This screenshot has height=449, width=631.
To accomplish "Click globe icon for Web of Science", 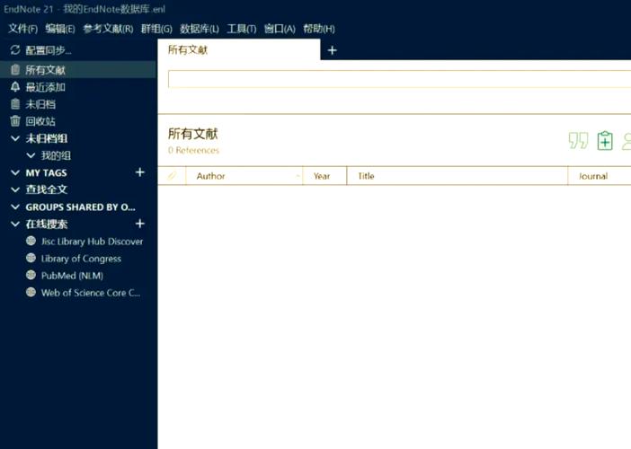I will tap(31, 292).
